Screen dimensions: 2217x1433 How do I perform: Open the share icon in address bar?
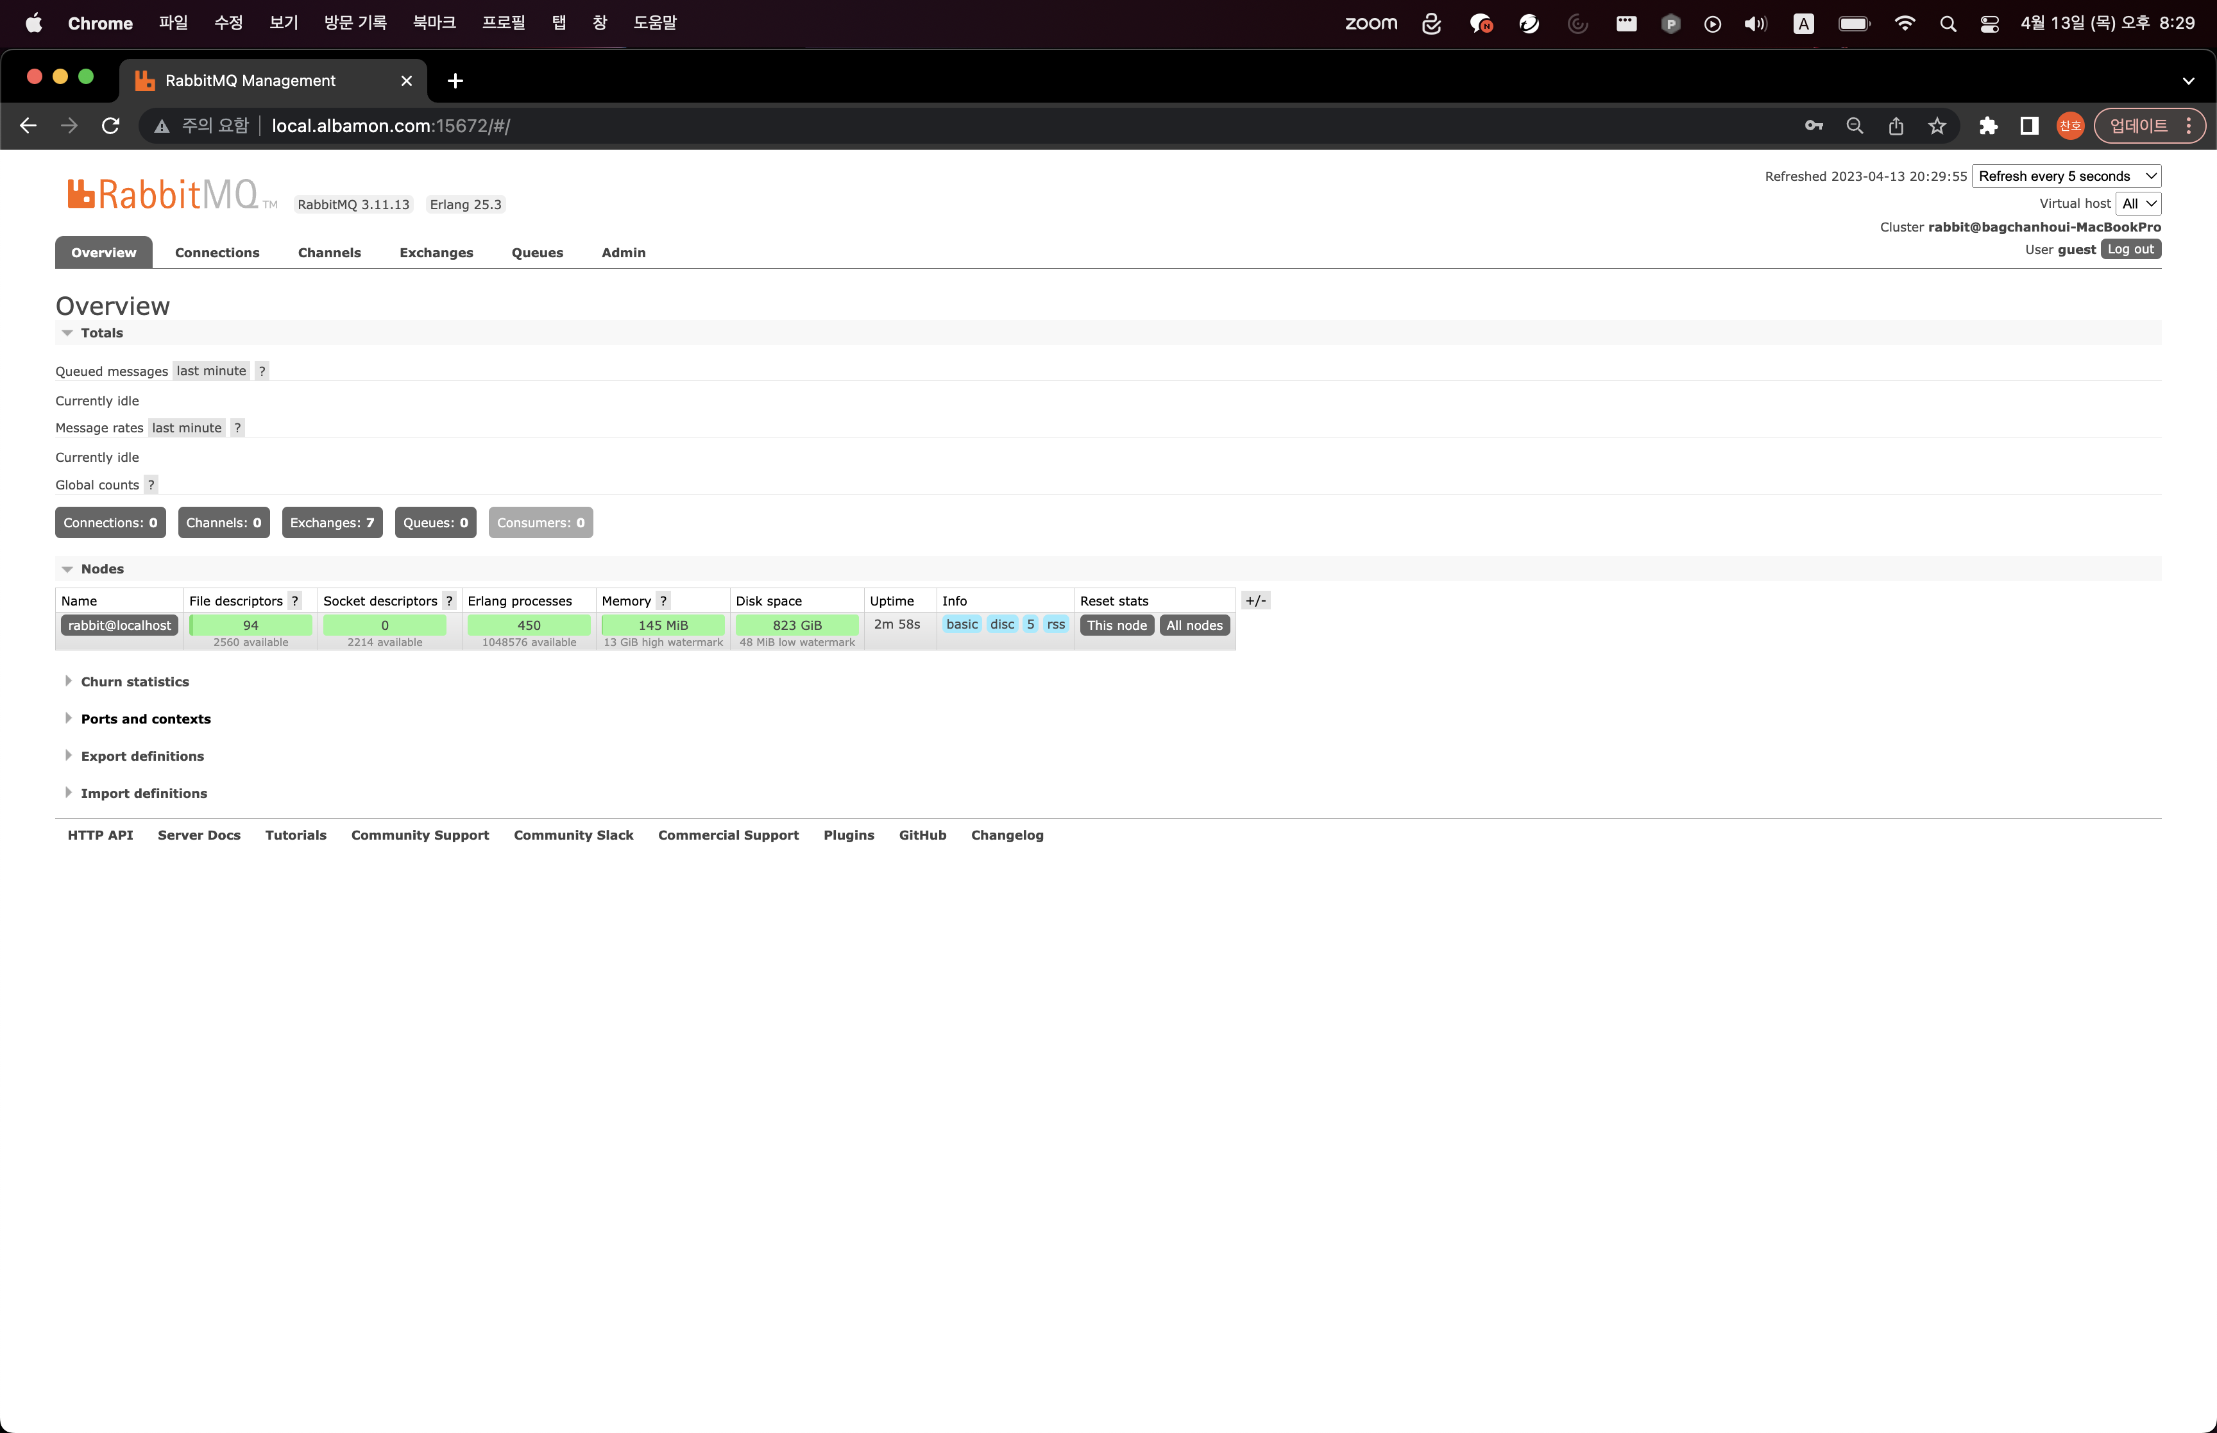[1896, 126]
